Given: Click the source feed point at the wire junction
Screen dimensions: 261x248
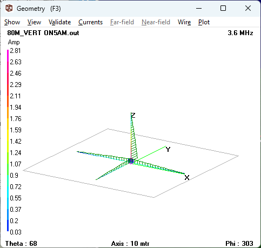Looking at the screenshot, I should tap(131, 161).
